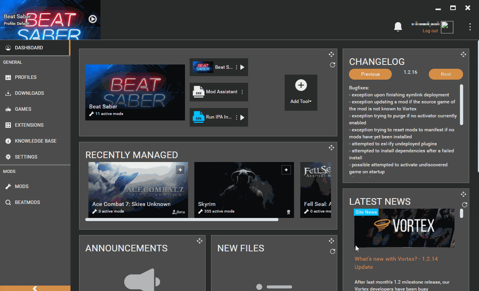479x291 pixels.
Task: Click the Run IPA EXE icon
Action: (x=199, y=117)
